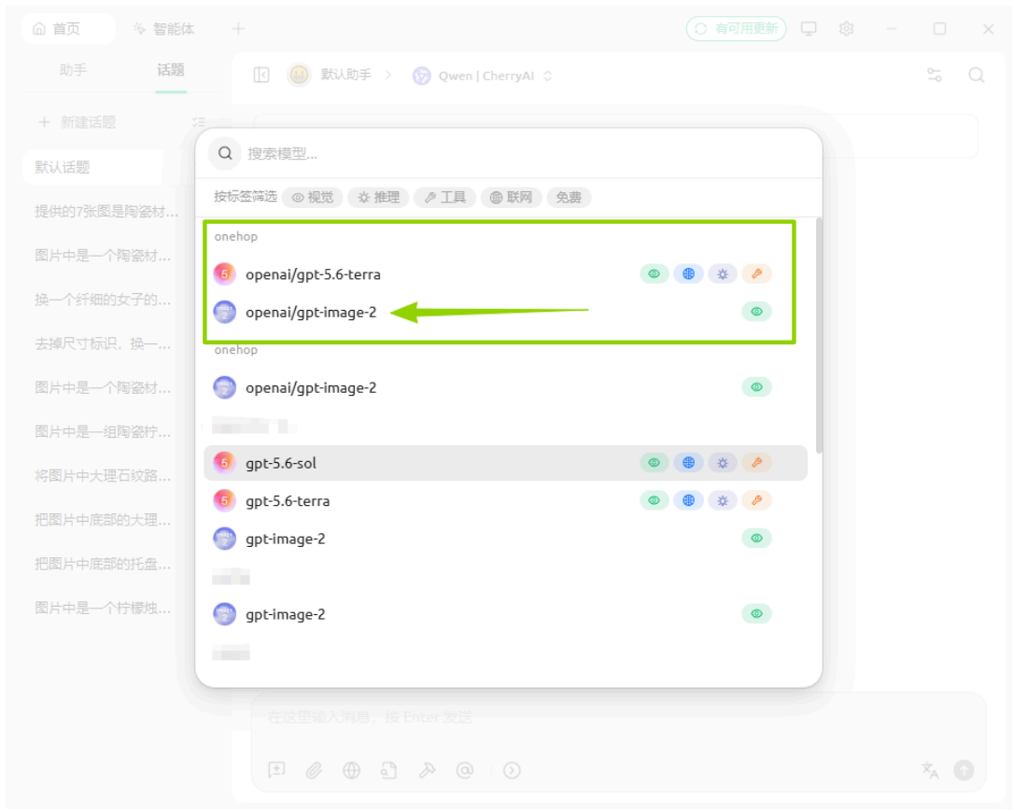Expand more input tools arrow icon
This screenshot has height=812, width=1014.
pyautogui.click(x=512, y=770)
